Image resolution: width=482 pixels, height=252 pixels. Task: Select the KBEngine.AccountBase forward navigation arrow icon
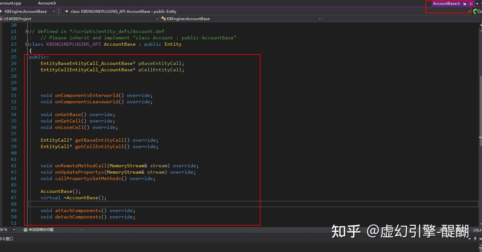(x=2, y=11)
